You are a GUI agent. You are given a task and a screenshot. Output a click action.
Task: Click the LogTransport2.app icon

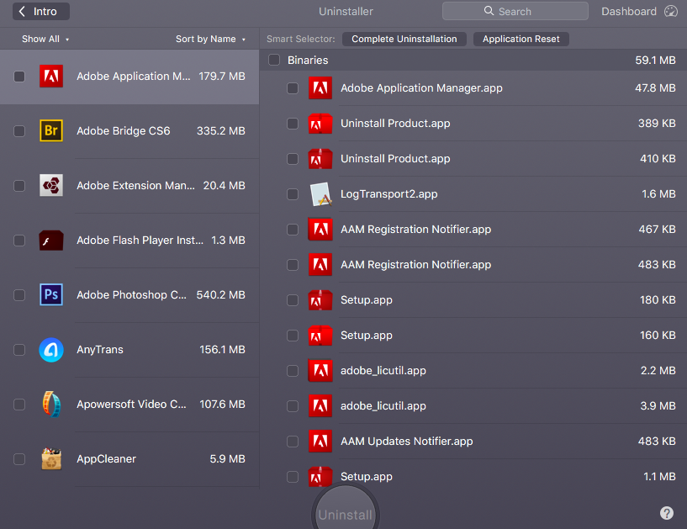click(320, 194)
